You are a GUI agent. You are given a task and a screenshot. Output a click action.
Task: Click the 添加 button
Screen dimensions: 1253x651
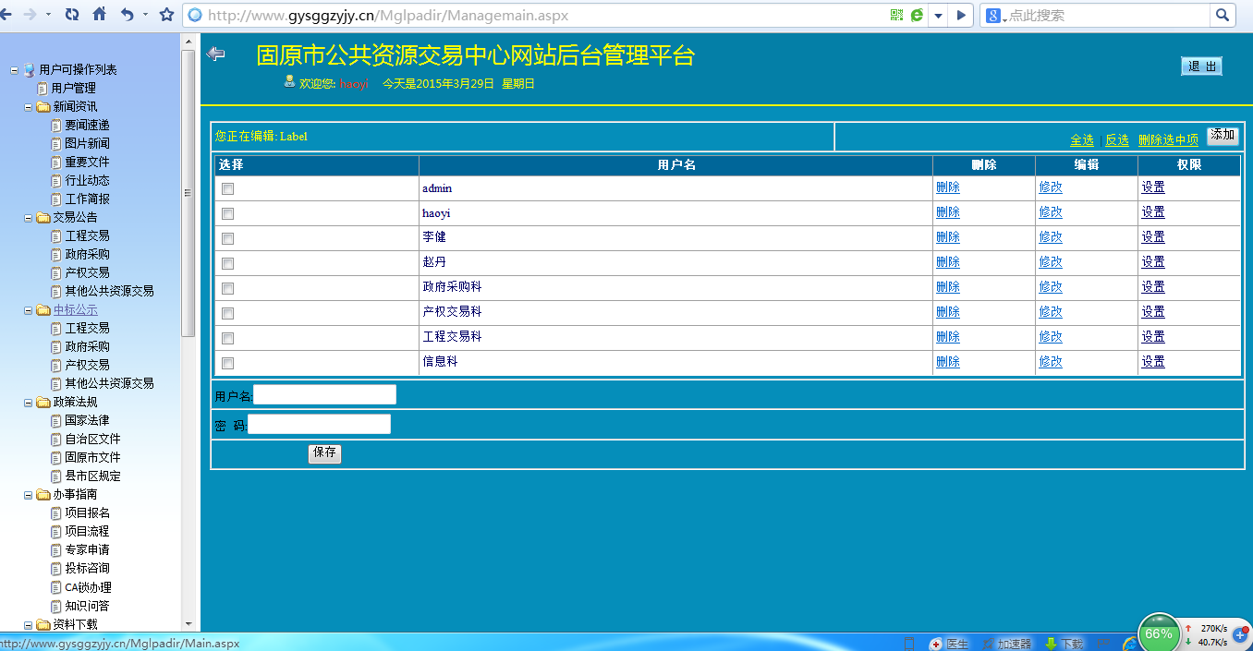point(1223,136)
